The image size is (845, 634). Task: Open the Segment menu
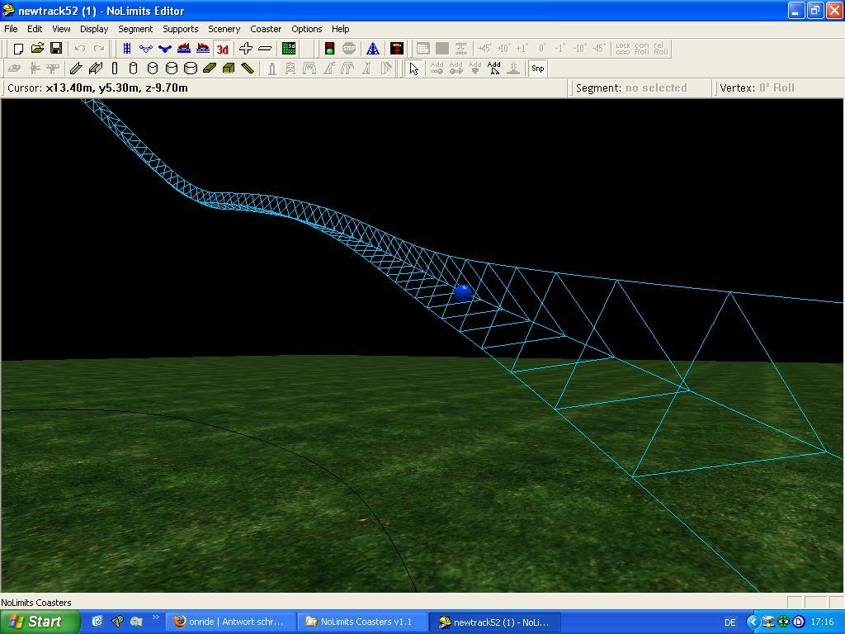(x=135, y=29)
